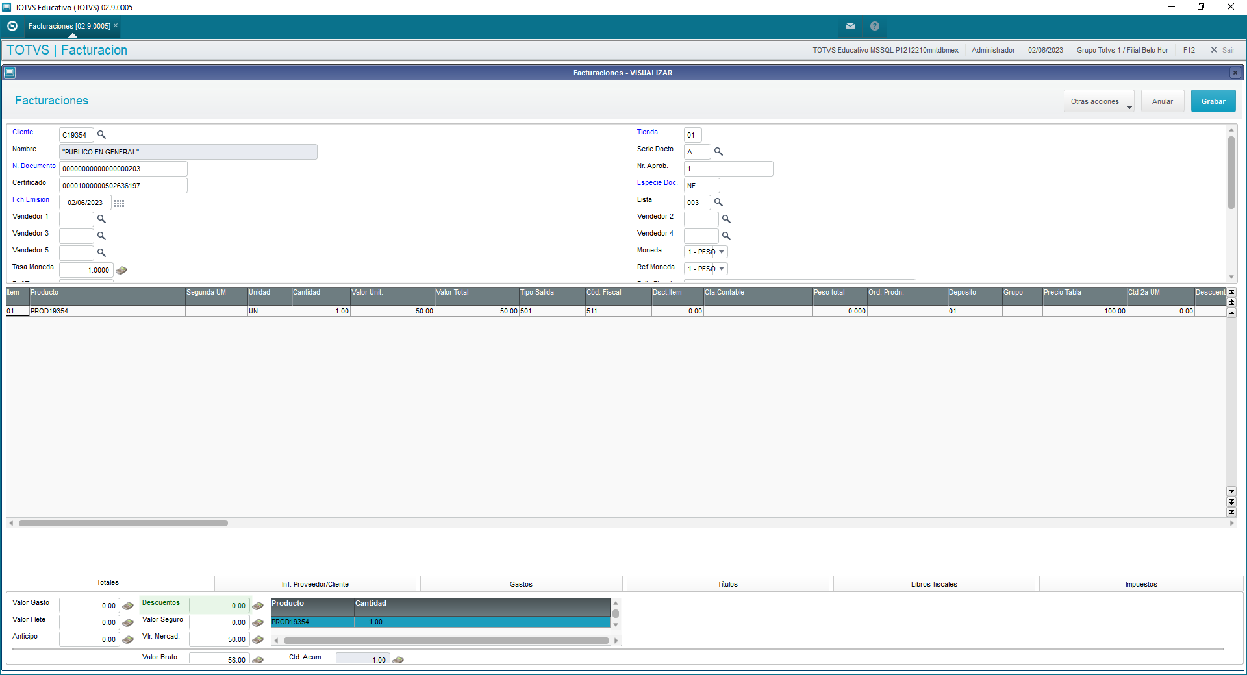
Task: Close the Facturaciones VISUALIZAR inner window
Action: click(1235, 73)
